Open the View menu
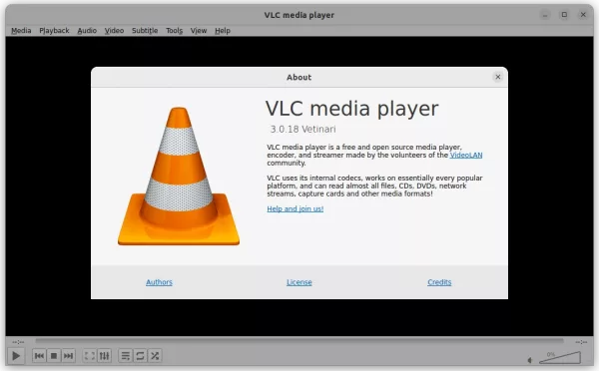Viewport: 599px width, 371px height. click(199, 31)
